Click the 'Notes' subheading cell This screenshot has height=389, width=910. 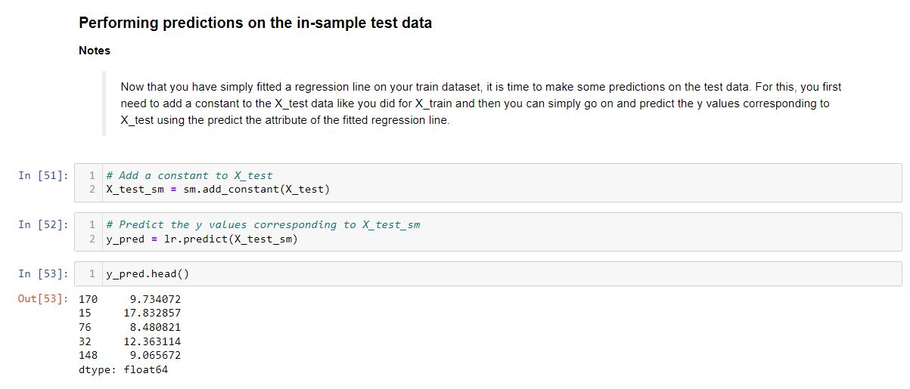point(95,51)
